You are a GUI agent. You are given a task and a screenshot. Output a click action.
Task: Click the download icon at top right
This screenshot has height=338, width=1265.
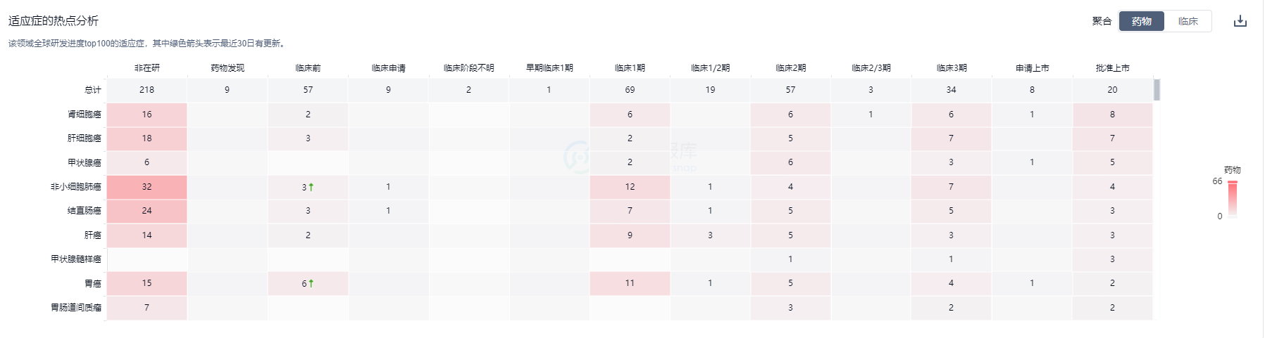coord(1240,21)
